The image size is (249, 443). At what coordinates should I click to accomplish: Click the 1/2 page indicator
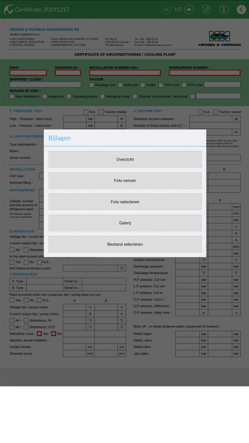pos(178,9)
